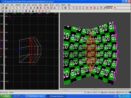
Task: Open the Bsp menu
Action: pyautogui.click(x=24, y=5)
